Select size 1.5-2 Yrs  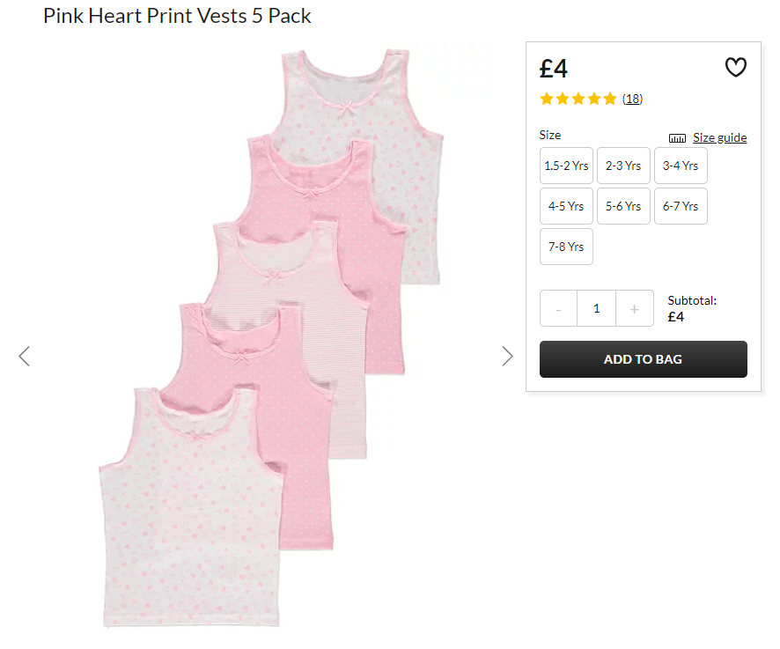click(566, 166)
